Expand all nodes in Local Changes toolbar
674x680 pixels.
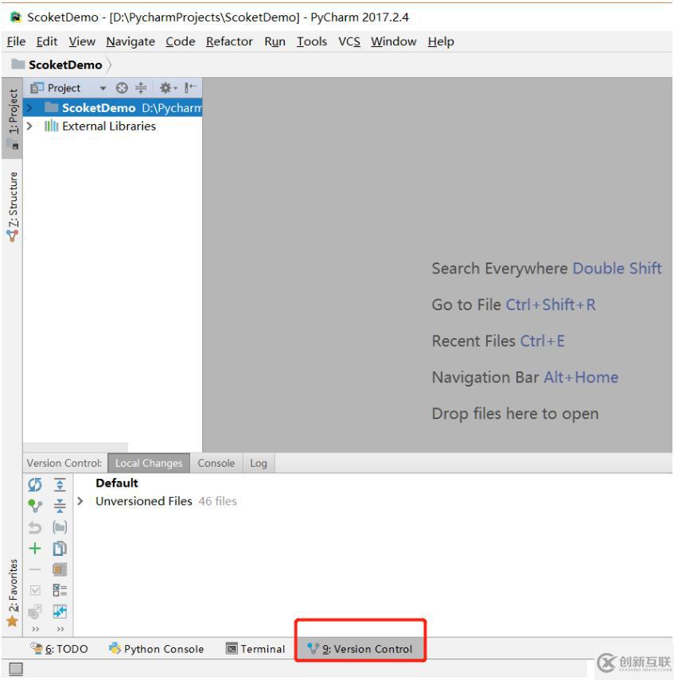(59, 484)
